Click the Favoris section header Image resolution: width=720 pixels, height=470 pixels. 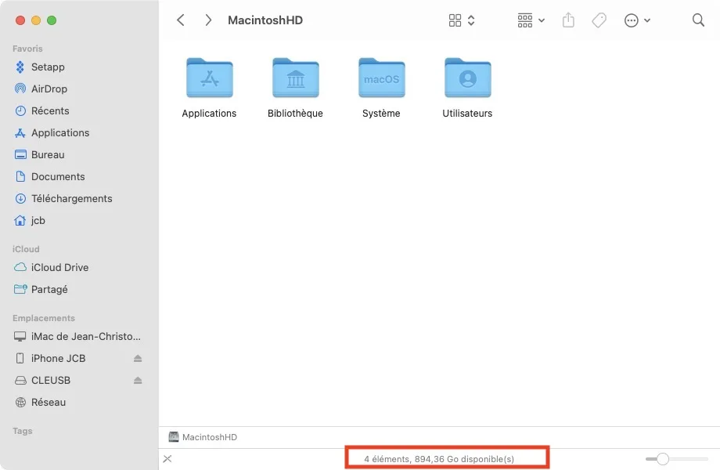(27, 49)
